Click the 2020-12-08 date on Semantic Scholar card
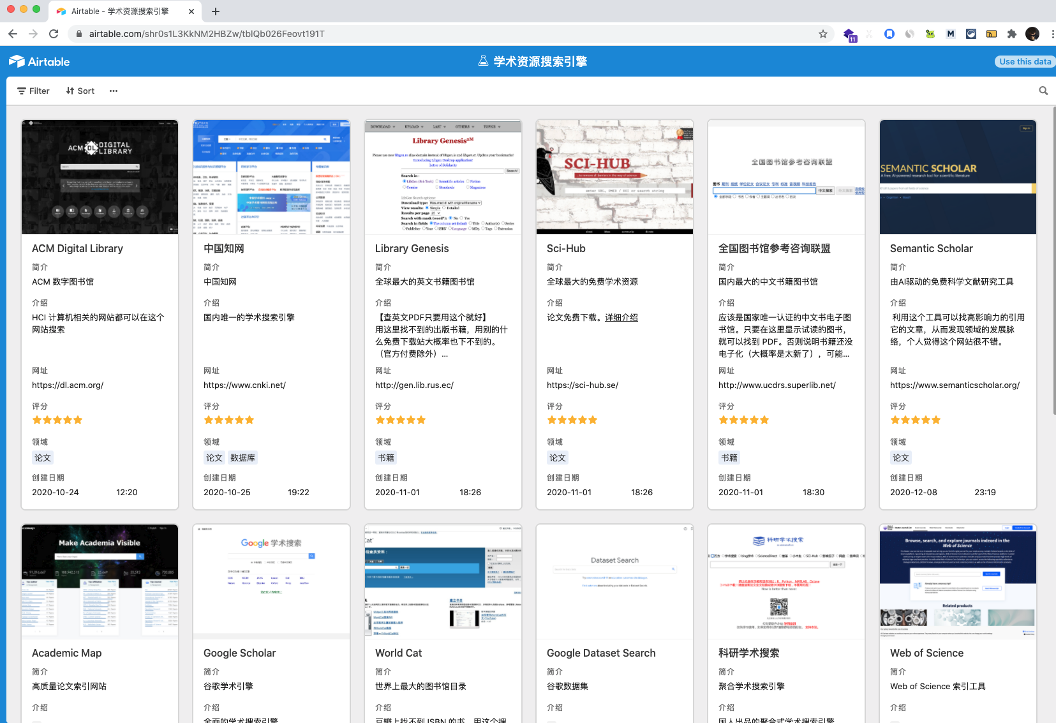Viewport: 1056px width, 723px height. 914,492
